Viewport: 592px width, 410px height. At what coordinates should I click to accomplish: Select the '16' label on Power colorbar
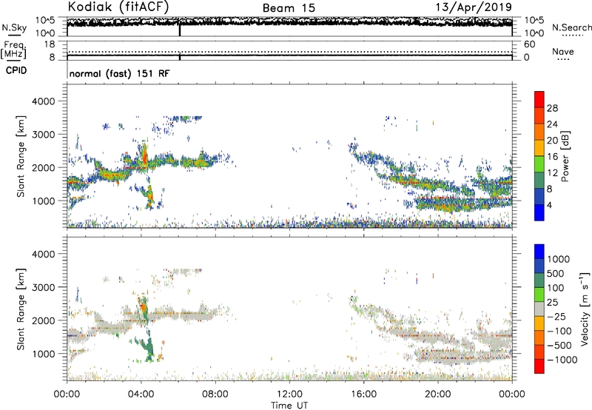tap(552, 157)
